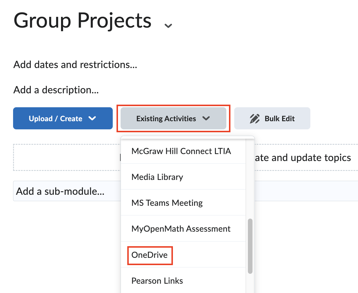Select Pearson Links activity
The width and height of the screenshot is (358, 293).
[157, 281]
